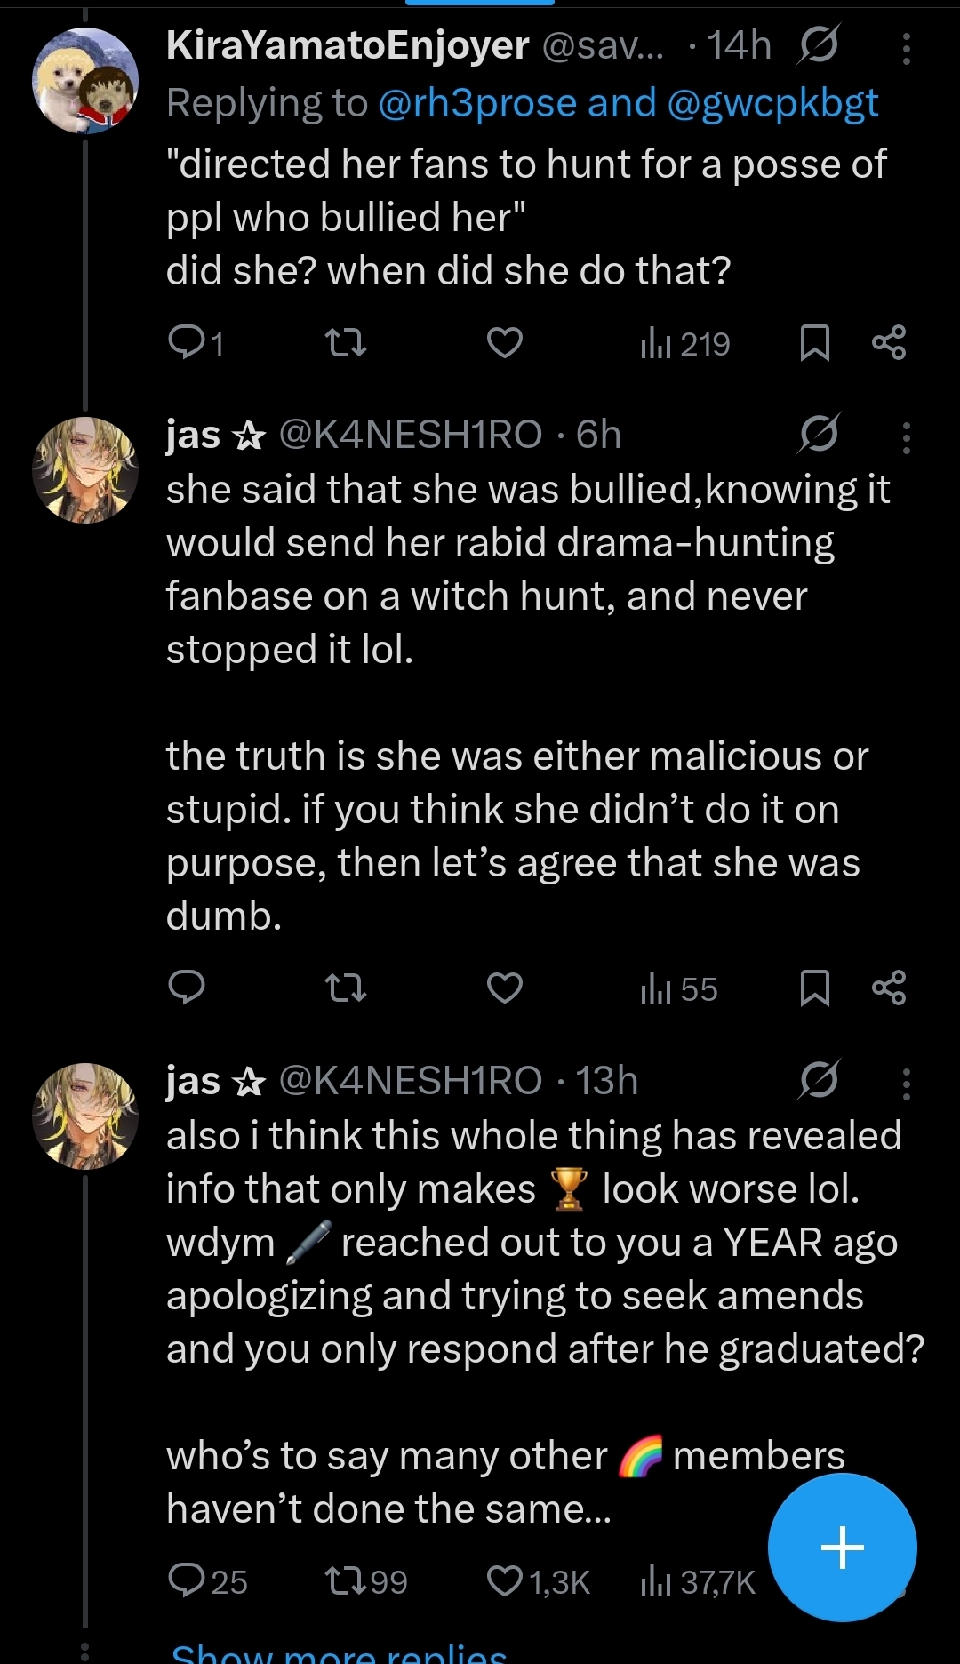Tap the blue compose tweet button
Viewport: 960px width, 1664px height.
pyautogui.click(x=842, y=1548)
